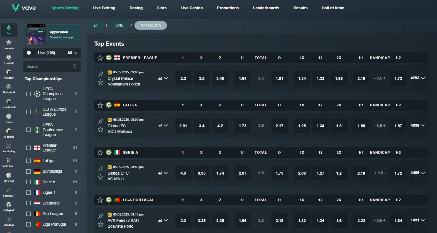Screen dimensions: 437x233
Task: Click the Search championships input field
Action: pos(52,66)
